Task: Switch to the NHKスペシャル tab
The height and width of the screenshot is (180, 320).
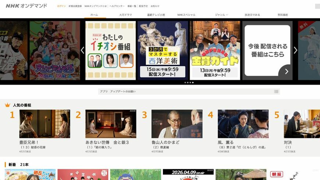Action: [186, 15]
